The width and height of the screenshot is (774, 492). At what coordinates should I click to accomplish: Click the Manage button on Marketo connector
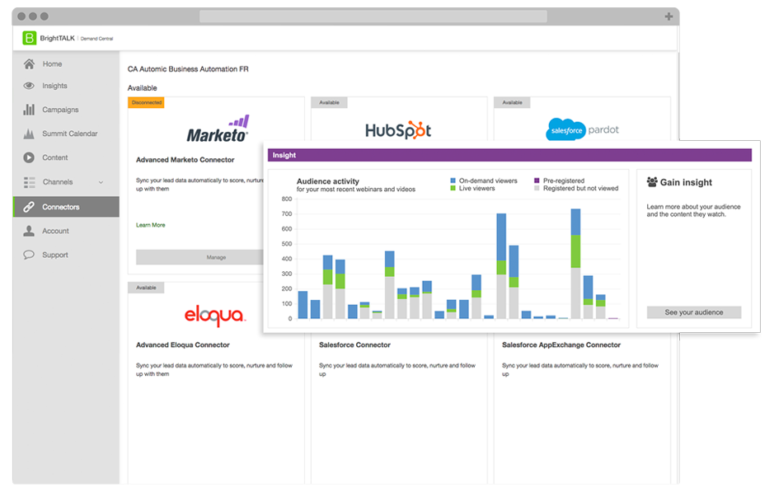point(216,256)
